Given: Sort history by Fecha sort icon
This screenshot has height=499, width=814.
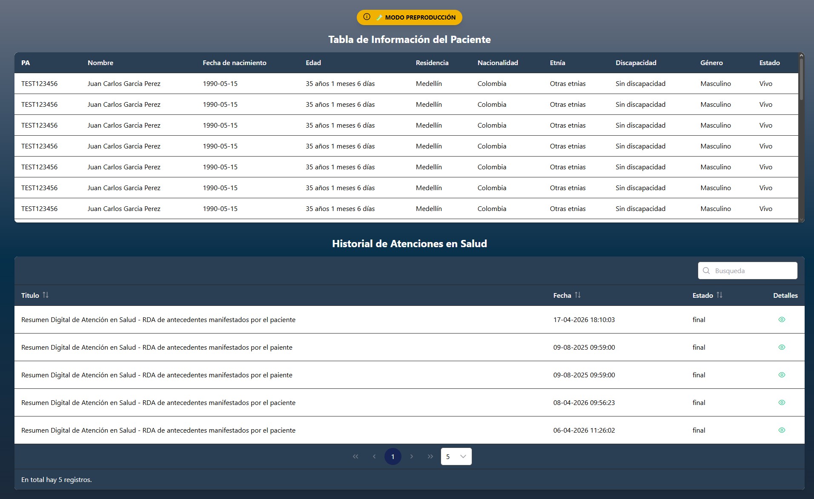Looking at the screenshot, I should click(578, 295).
